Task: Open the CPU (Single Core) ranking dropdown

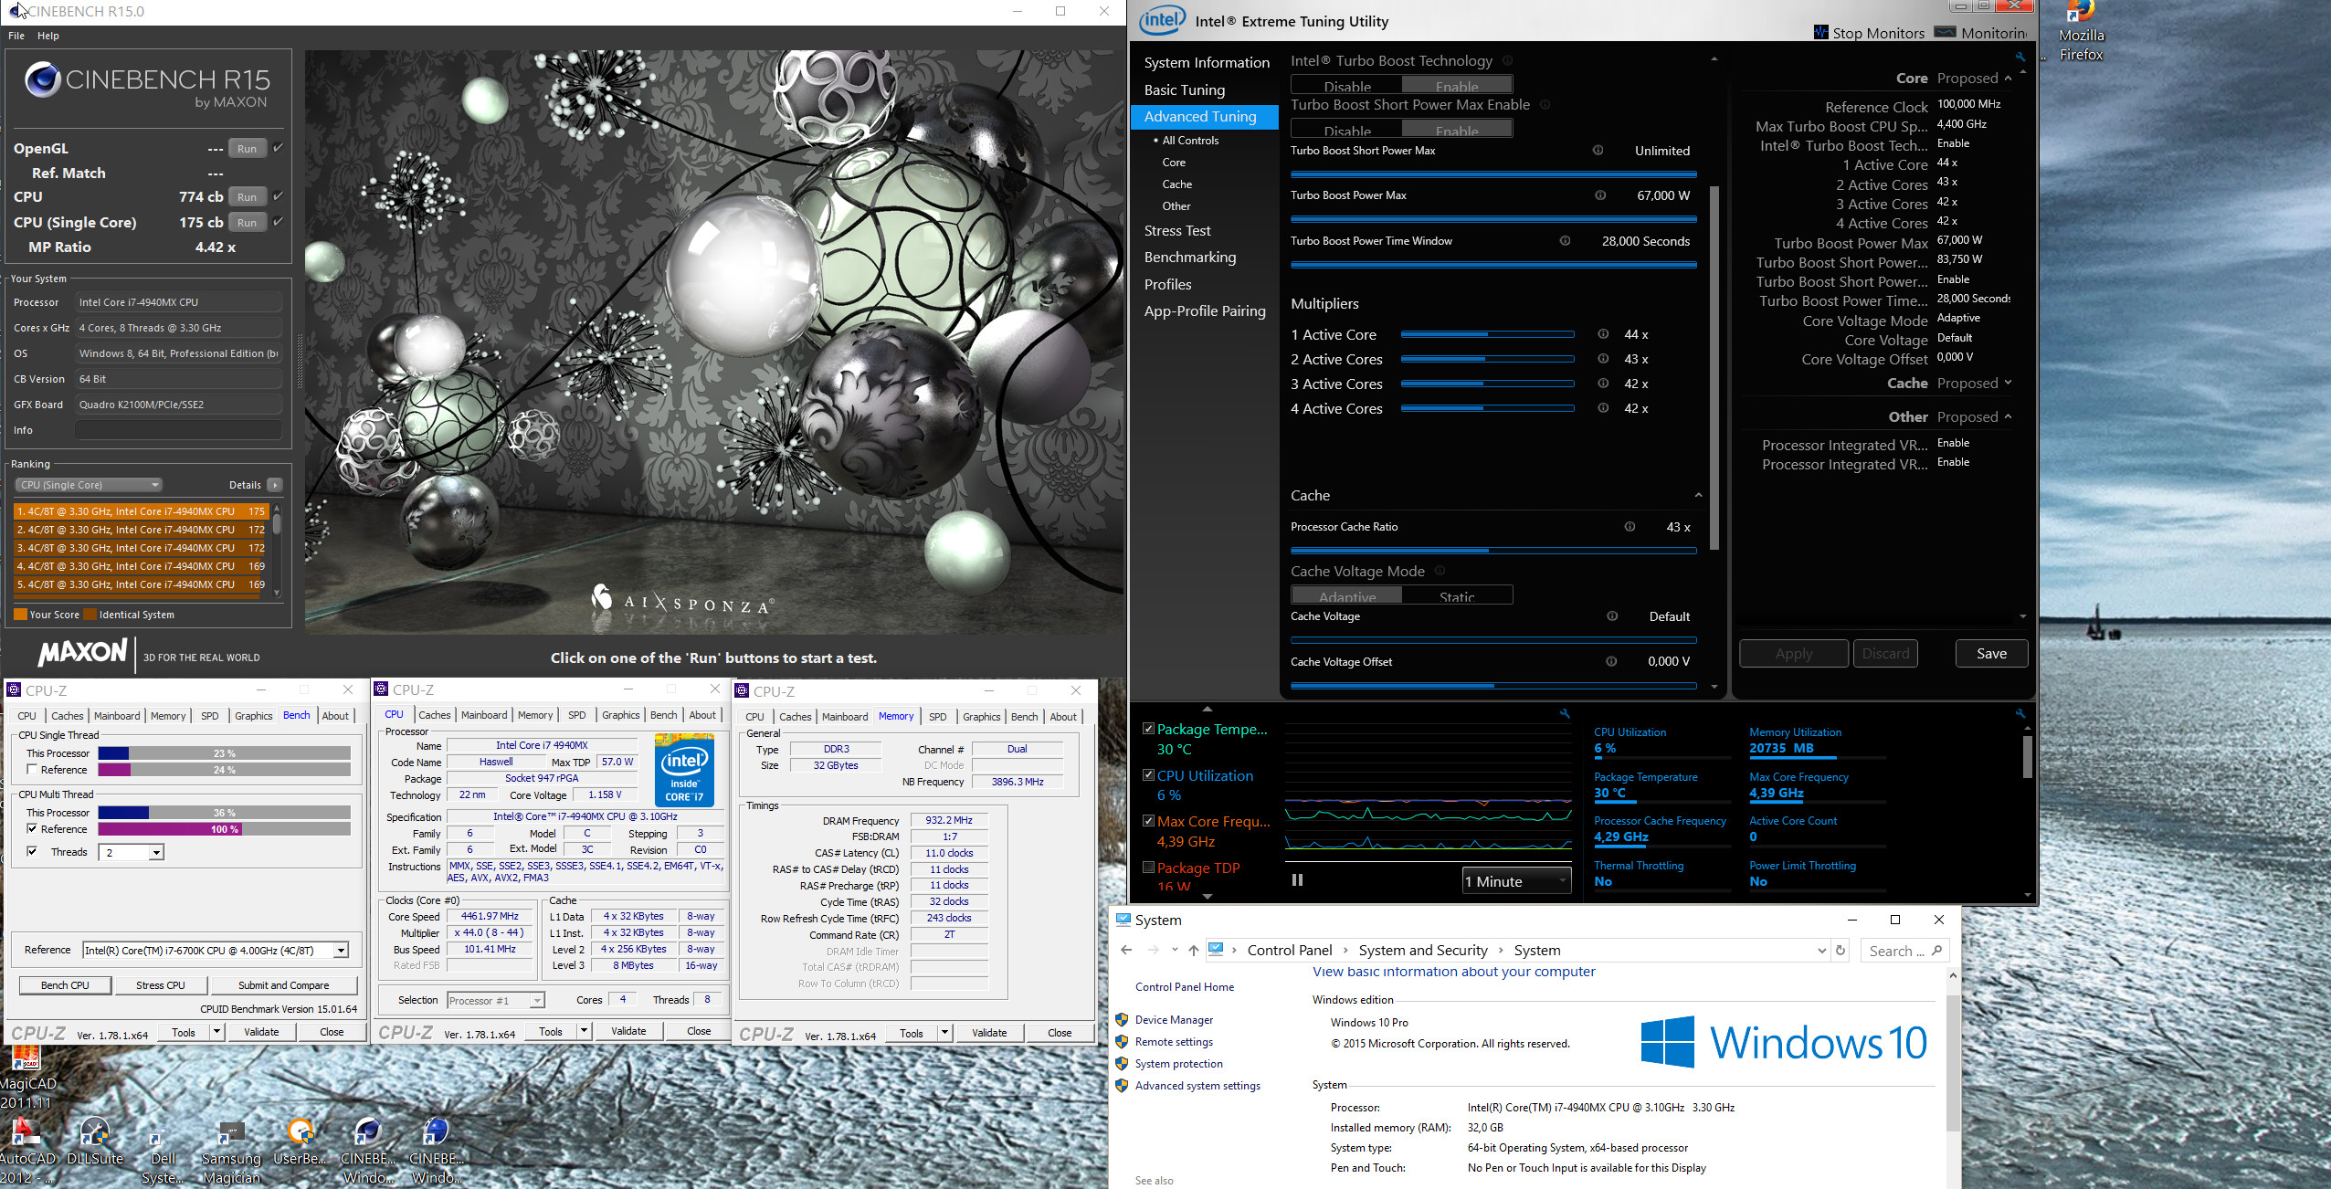Action: (x=89, y=485)
